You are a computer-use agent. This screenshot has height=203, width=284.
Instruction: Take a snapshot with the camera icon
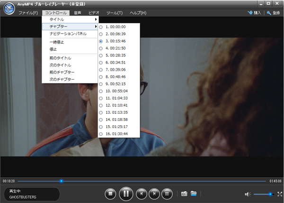click(x=184, y=194)
